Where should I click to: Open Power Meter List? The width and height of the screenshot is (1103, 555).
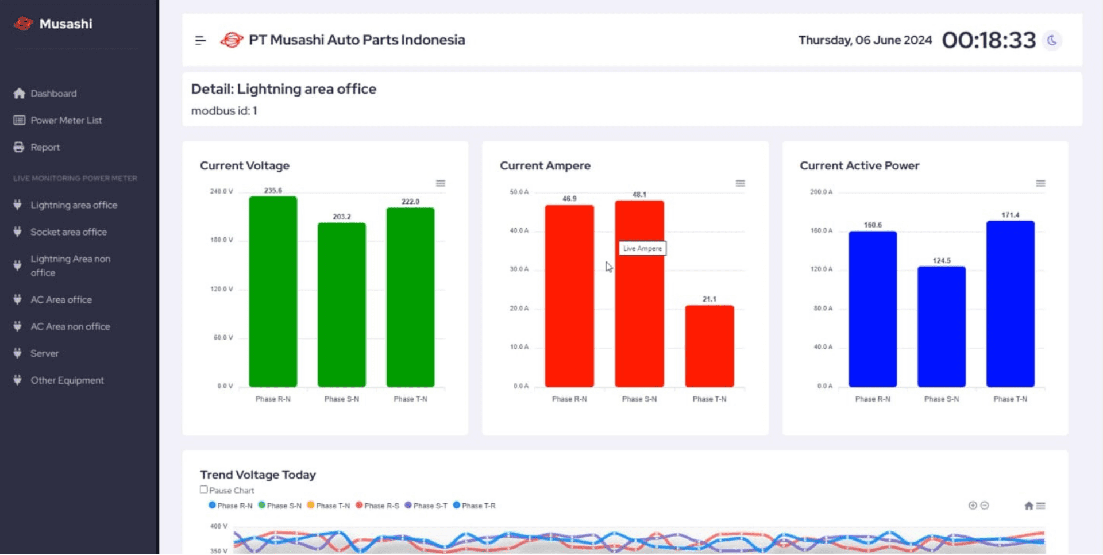point(66,120)
